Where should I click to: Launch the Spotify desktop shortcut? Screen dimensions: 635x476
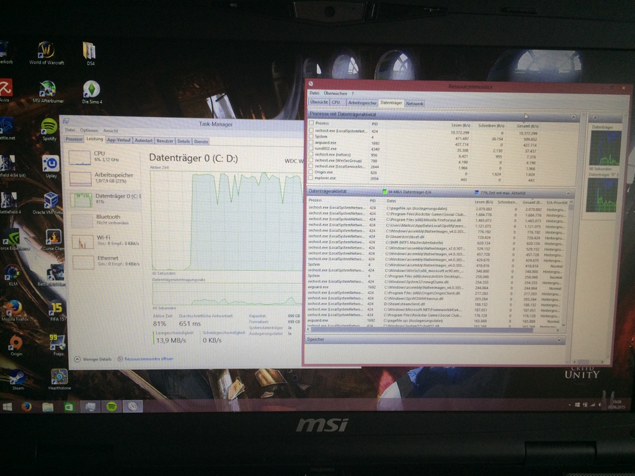(x=49, y=130)
